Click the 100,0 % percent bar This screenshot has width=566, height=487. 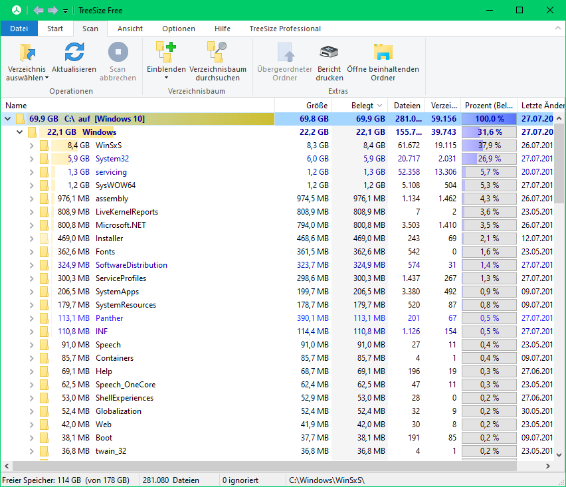[x=489, y=119]
